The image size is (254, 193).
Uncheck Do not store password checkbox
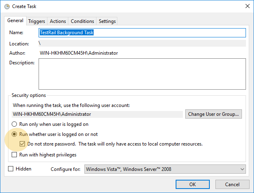(x=22, y=144)
